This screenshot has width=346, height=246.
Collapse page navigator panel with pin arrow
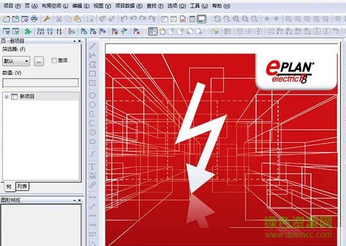(x=75, y=41)
